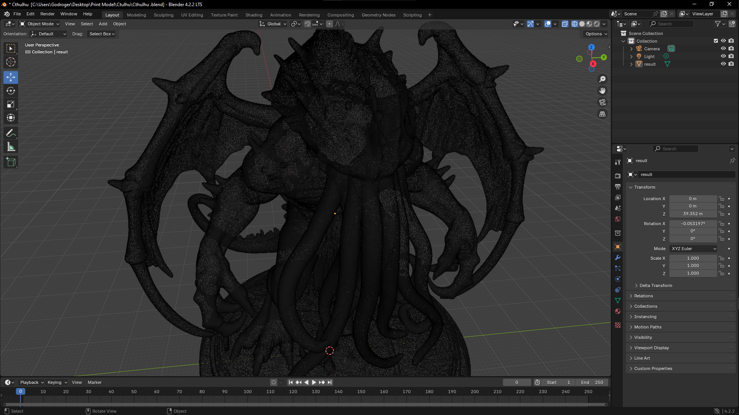Hide the Light object in viewport

(723, 56)
